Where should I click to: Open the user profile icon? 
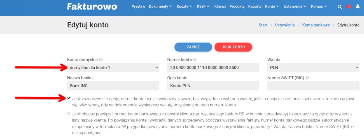coord(358,6)
